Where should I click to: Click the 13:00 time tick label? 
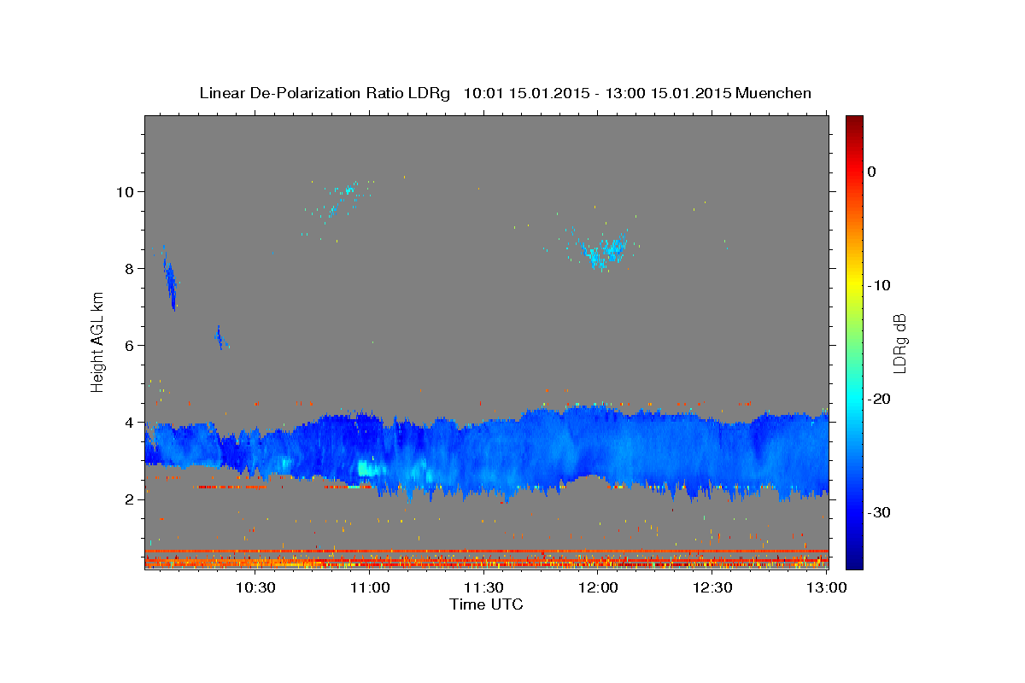pos(826,587)
